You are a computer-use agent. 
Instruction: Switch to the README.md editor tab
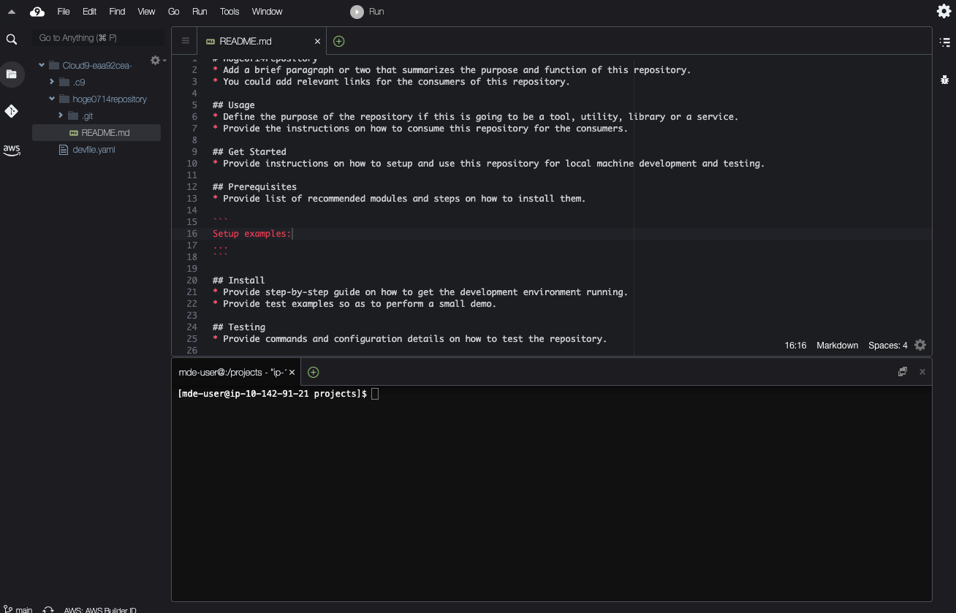click(262, 42)
